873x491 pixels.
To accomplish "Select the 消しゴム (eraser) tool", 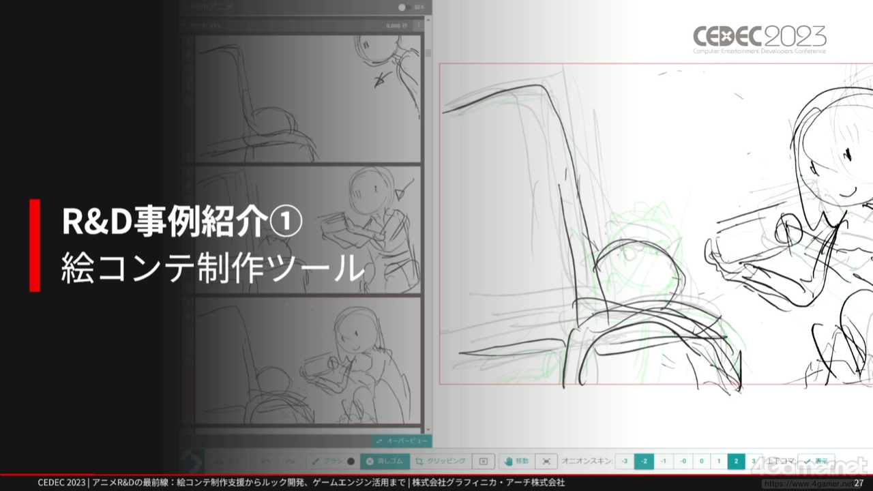I will point(385,461).
